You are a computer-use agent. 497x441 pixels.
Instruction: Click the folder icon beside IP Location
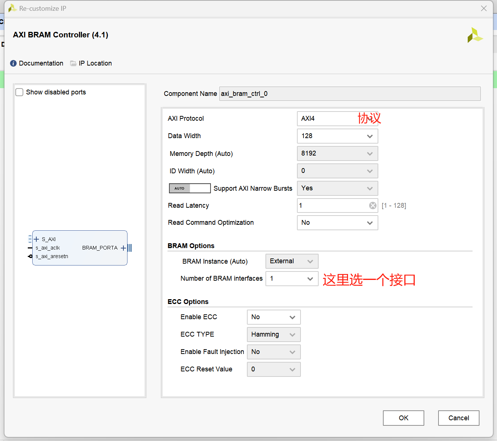pyautogui.click(x=73, y=63)
